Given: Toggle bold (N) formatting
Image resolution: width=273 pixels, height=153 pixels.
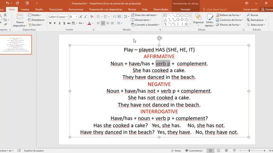Looking at the screenshot, I should [50, 23].
